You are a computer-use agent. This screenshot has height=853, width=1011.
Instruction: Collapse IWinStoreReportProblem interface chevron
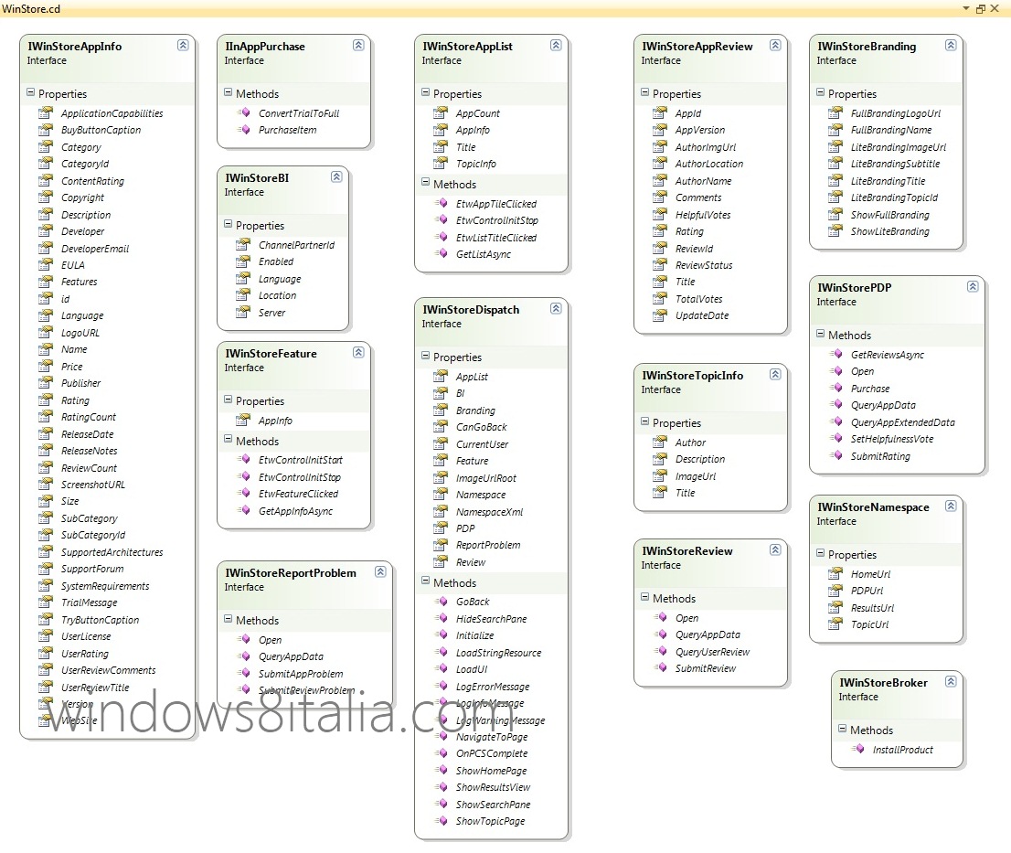[x=380, y=571]
